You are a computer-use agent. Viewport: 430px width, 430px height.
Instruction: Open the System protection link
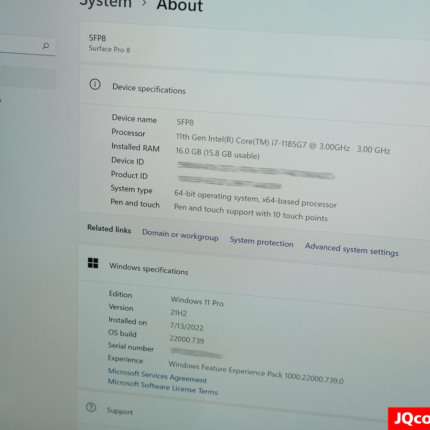click(261, 242)
